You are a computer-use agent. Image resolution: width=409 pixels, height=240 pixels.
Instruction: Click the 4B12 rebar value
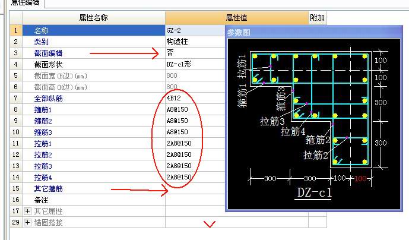tap(174, 98)
